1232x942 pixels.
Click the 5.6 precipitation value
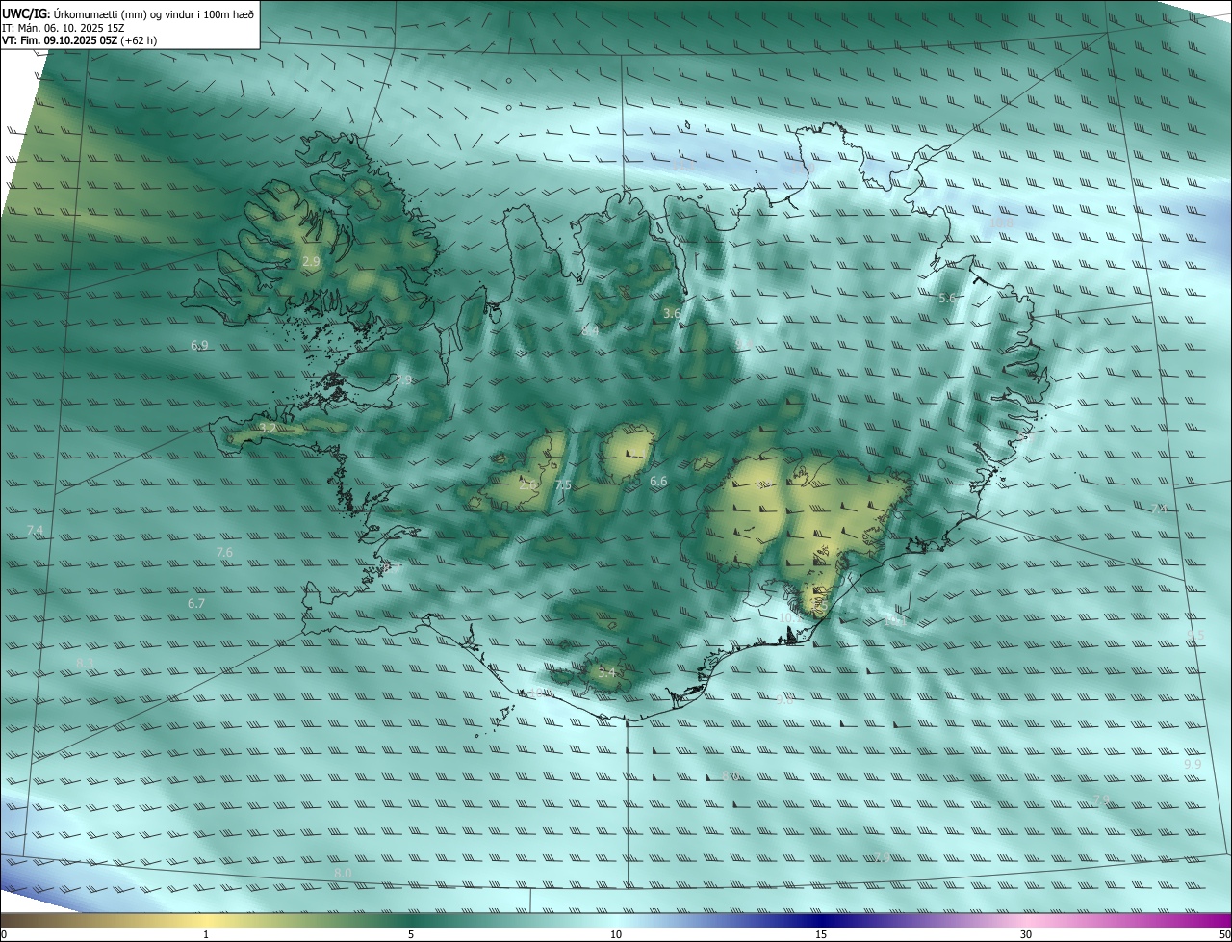pyautogui.click(x=947, y=299)
